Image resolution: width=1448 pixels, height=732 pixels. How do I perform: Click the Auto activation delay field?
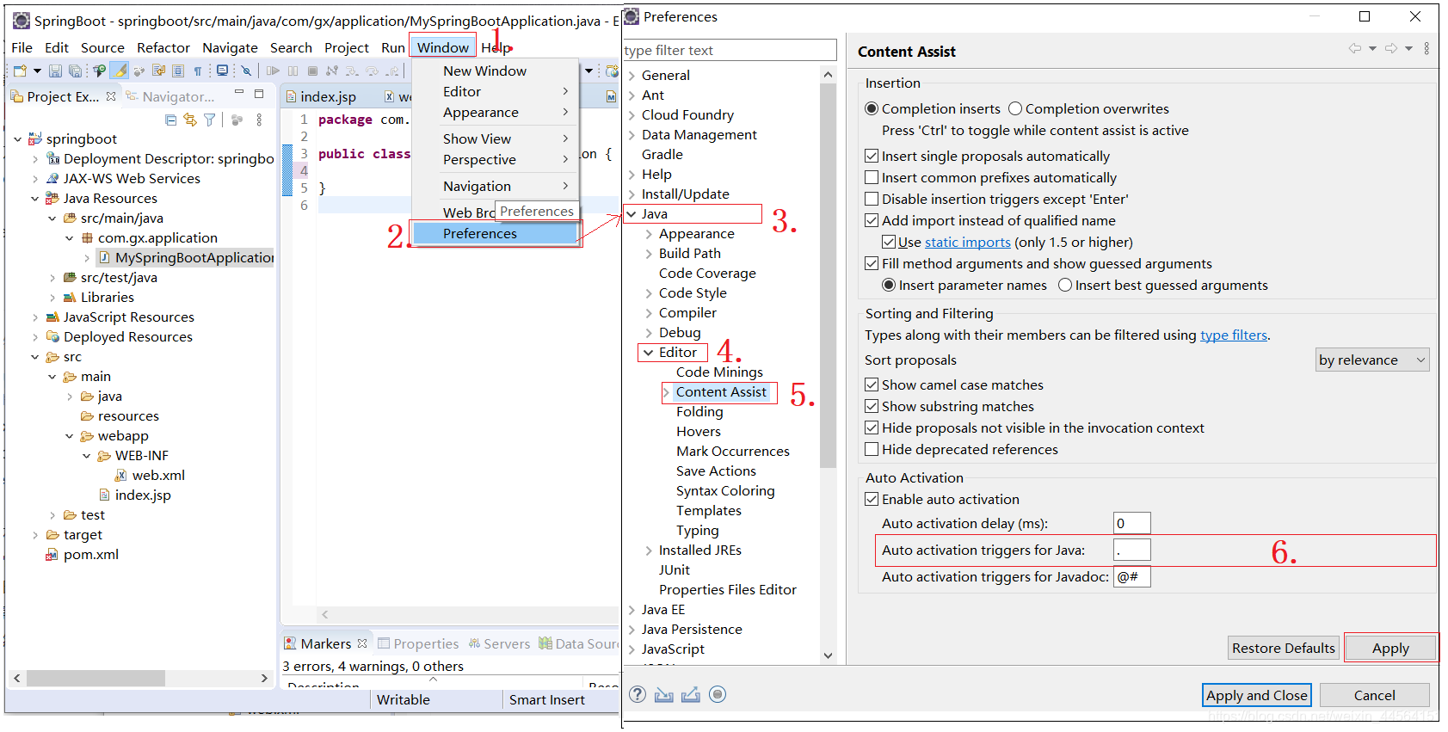tap(1132, 523)
